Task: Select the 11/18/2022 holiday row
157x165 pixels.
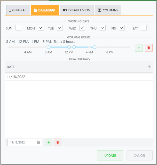Action: point(77,77)
